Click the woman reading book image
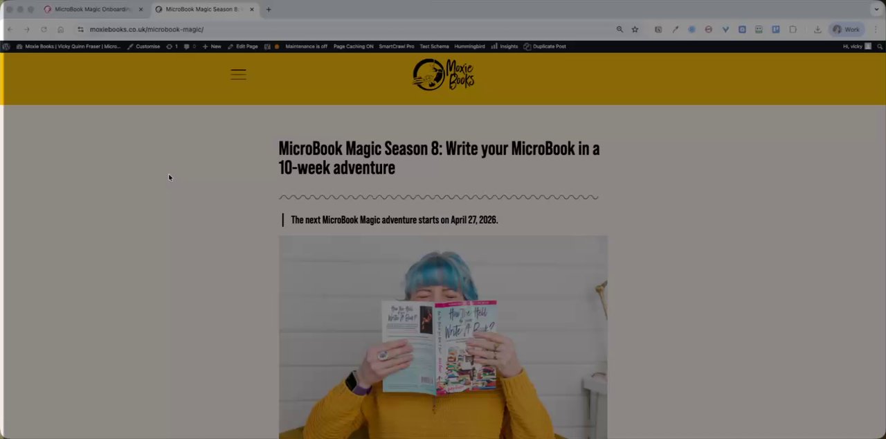Viewport: 886px width, 439px height. click(x=443, y=337)
